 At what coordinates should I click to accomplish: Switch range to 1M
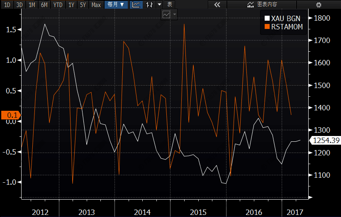32,5
